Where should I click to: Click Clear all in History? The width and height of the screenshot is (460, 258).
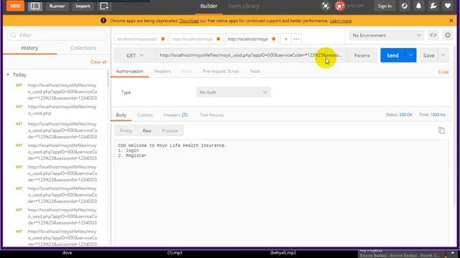pyautogui.click(x=98, y=62)
